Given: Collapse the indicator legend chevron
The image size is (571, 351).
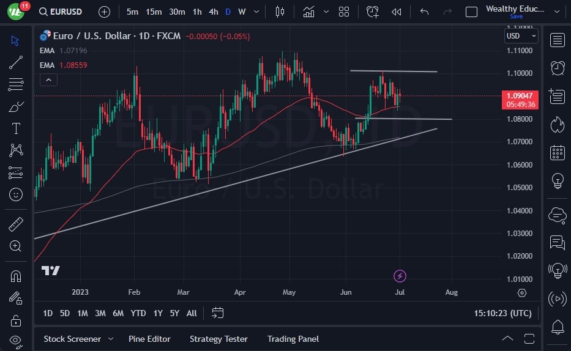Looking at the screenshot, I should (x=48, y=79).
